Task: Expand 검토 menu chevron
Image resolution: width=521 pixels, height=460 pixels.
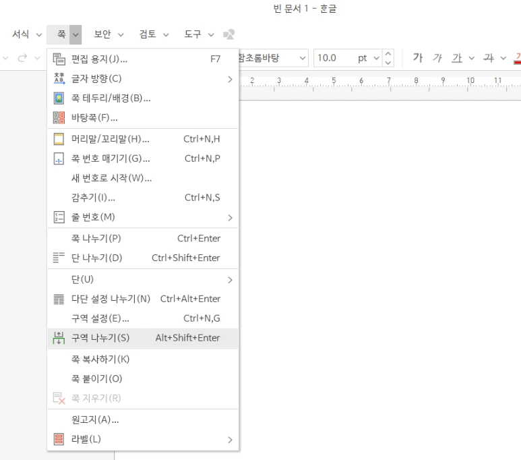Action: [x=166, y=34]
